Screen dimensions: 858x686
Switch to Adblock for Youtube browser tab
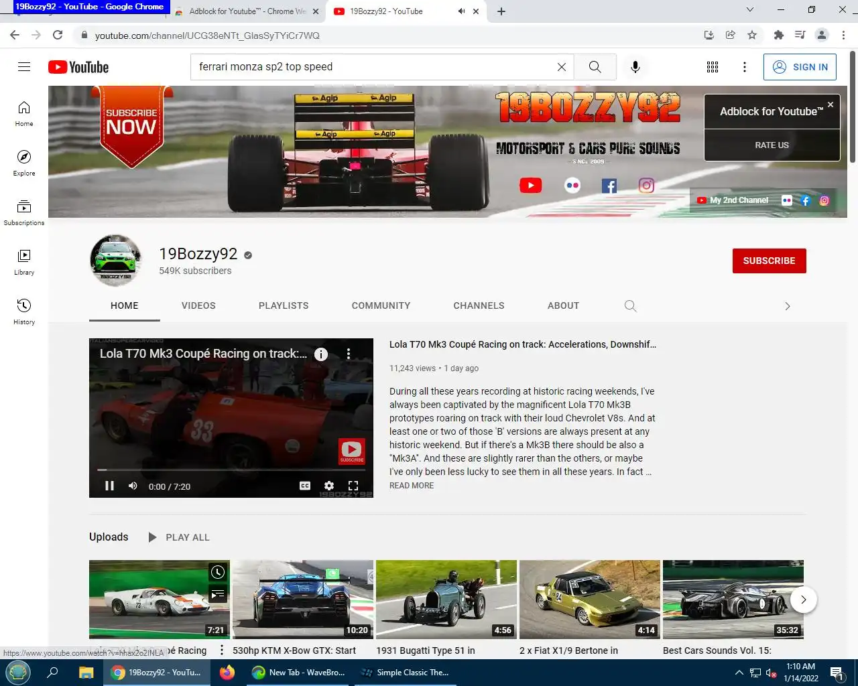[x=247, y=11]
